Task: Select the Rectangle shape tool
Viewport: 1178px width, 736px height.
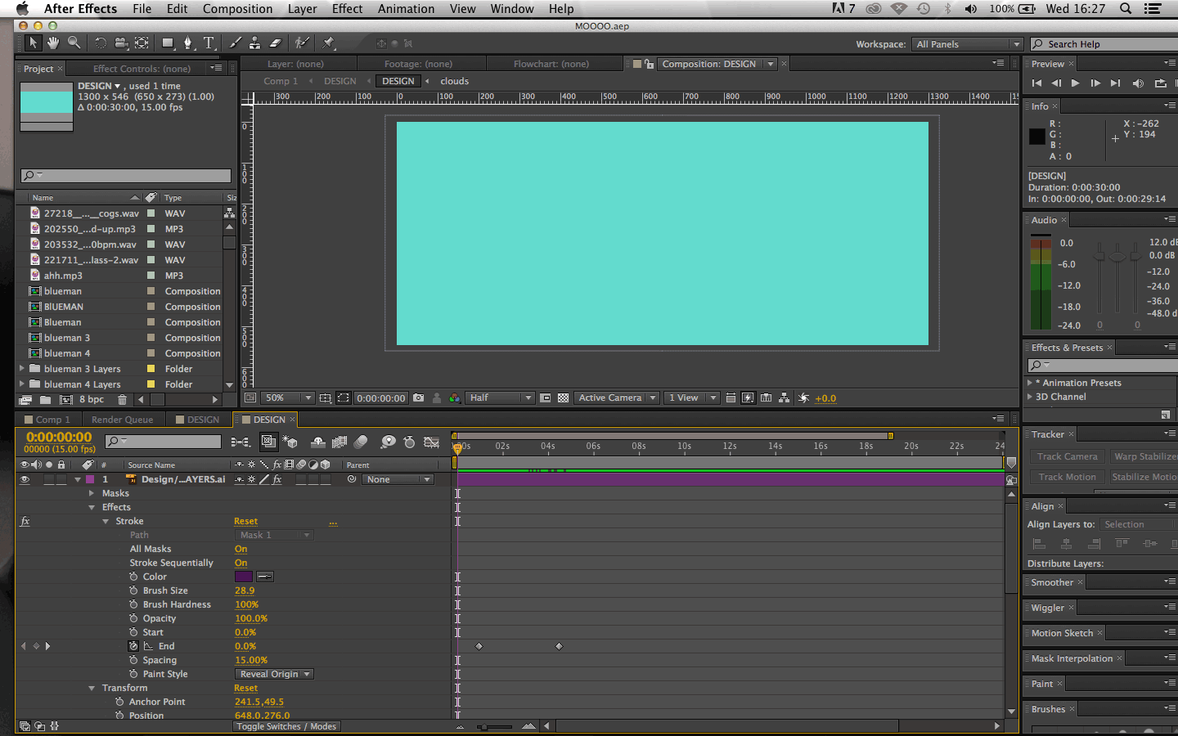Action: click(x=168, y=43)
